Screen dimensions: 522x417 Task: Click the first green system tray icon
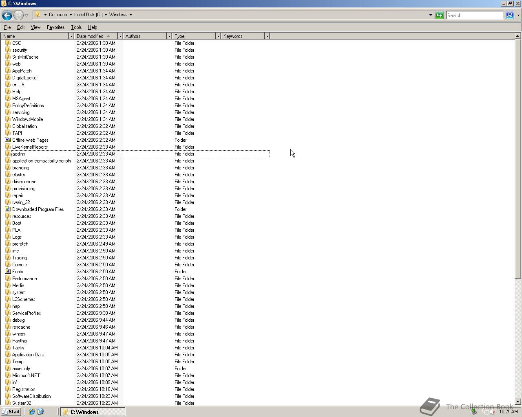click(474, 412)
